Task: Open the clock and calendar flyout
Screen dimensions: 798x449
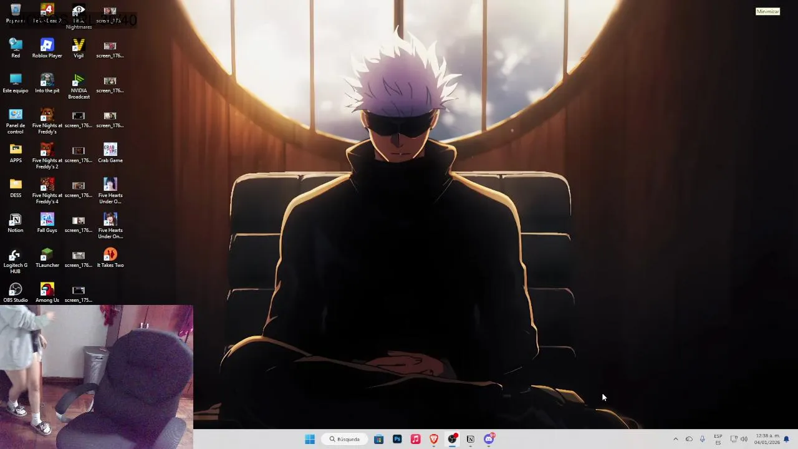Action: click(x=767, y=439)
